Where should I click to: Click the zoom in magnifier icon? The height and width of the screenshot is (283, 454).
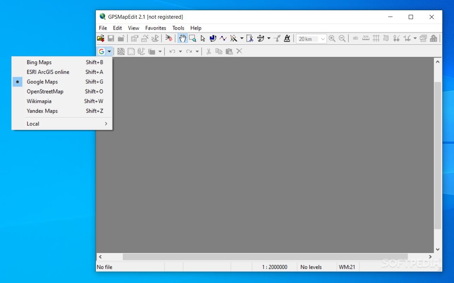[332, 39]
